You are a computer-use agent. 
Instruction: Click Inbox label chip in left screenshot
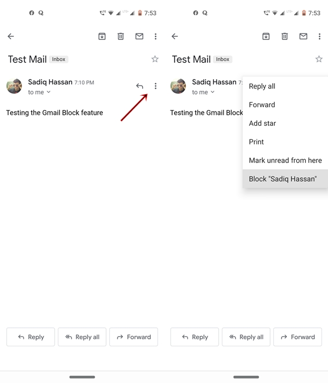[58, 59]
